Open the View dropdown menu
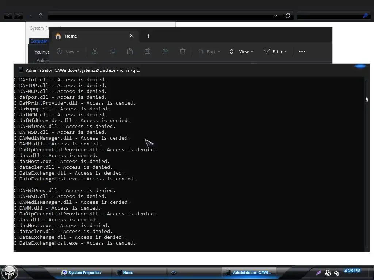The image size is (374, 280). coord(242,52)
